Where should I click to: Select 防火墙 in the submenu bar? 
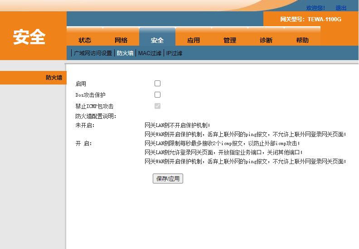coord(125,53)
